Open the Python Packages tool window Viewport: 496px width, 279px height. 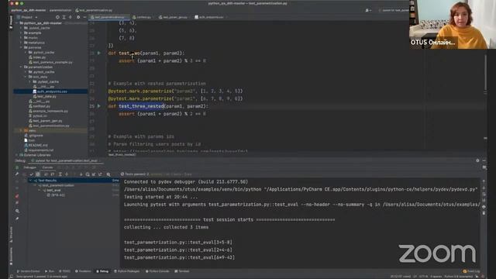pos(126,271)
